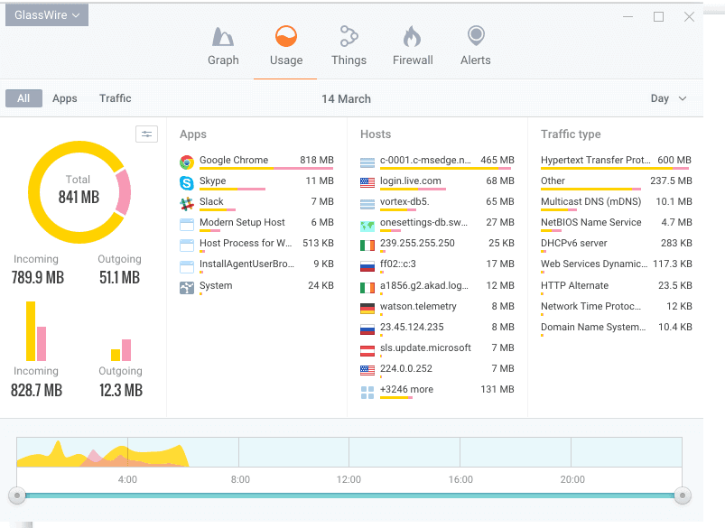The image size is (725, 528).
Task: Select DHCPv6 server traffic type
Action: 616,245
